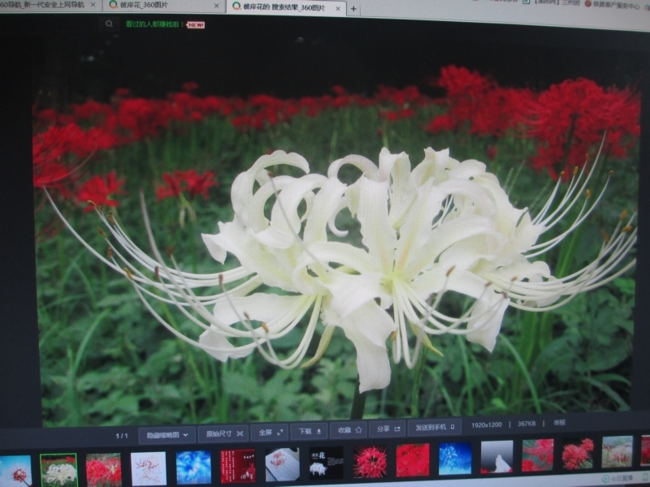The width and height of the screenshot is (650, 487).
Task: Close the 彼岸花_360图片 tab
Action: 216,6
